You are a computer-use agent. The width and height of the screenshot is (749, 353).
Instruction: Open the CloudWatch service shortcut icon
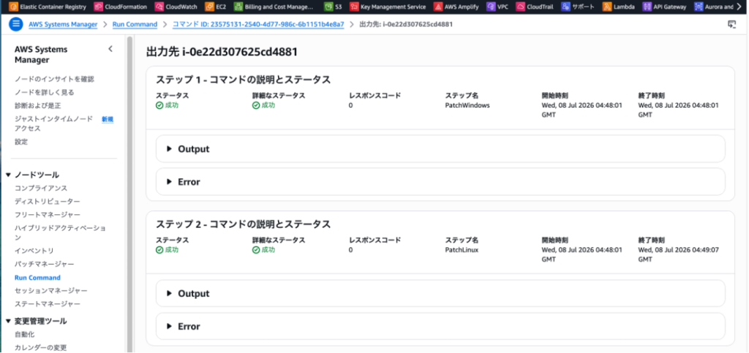tap(159, 7)
